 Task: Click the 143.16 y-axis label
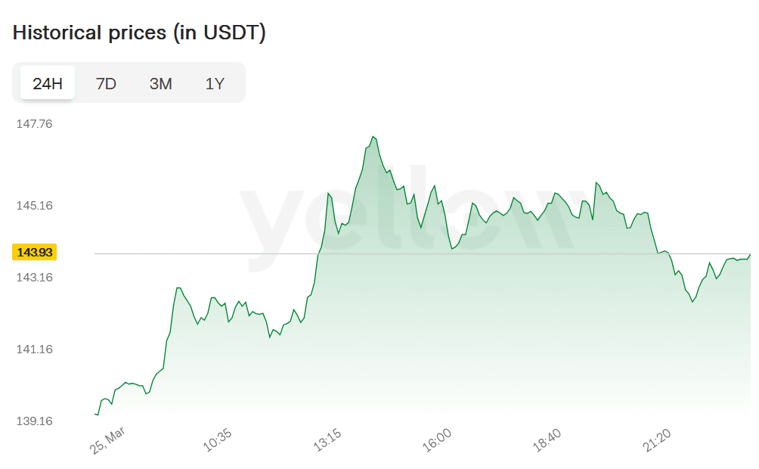pyautogui.click(x=35, y=278)
